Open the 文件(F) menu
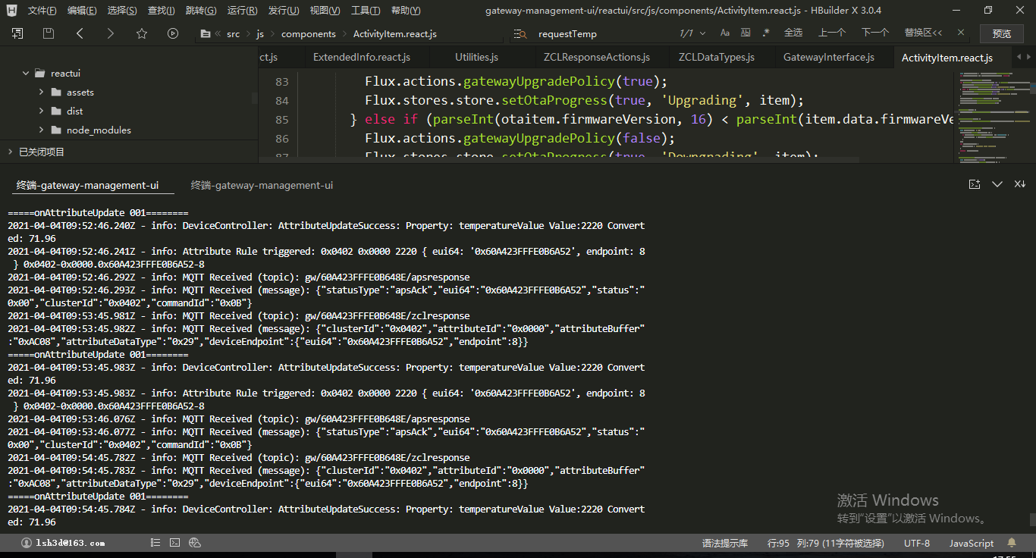1036x558 pixels. [42, 11]
